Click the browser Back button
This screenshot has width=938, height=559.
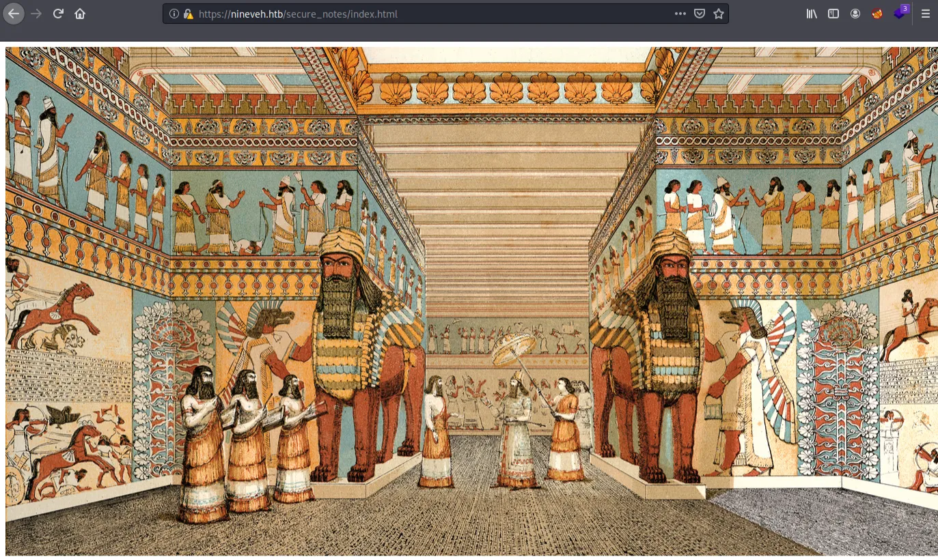pos(14,14)
